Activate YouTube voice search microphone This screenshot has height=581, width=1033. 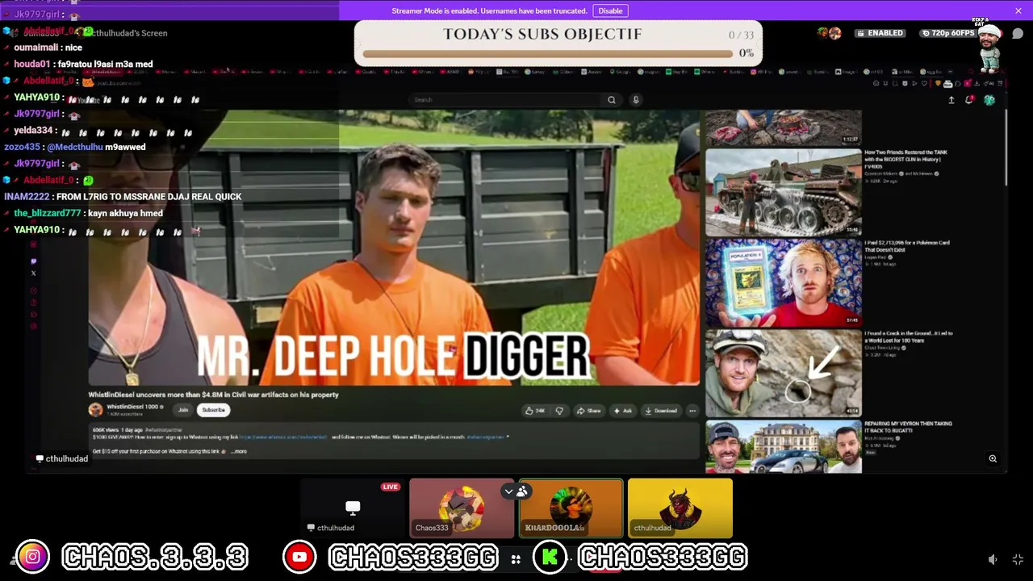point(636,100)
